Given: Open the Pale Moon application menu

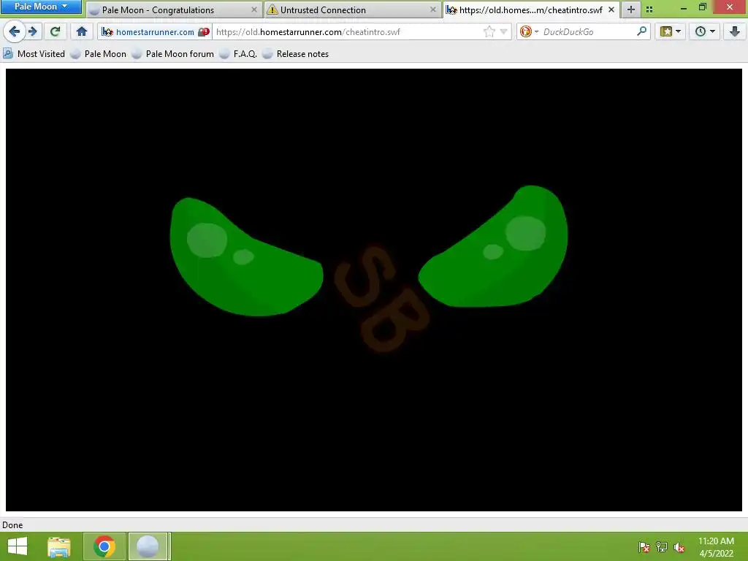Looking at the screenshot, I should (x=41, y=7).
